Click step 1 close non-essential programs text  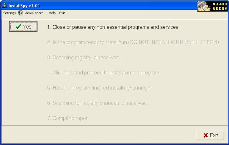[x=113, y=27]
